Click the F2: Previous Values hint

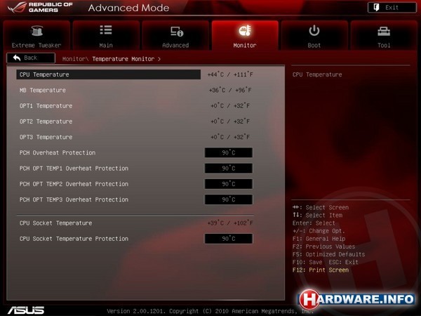tap(323, 246)
